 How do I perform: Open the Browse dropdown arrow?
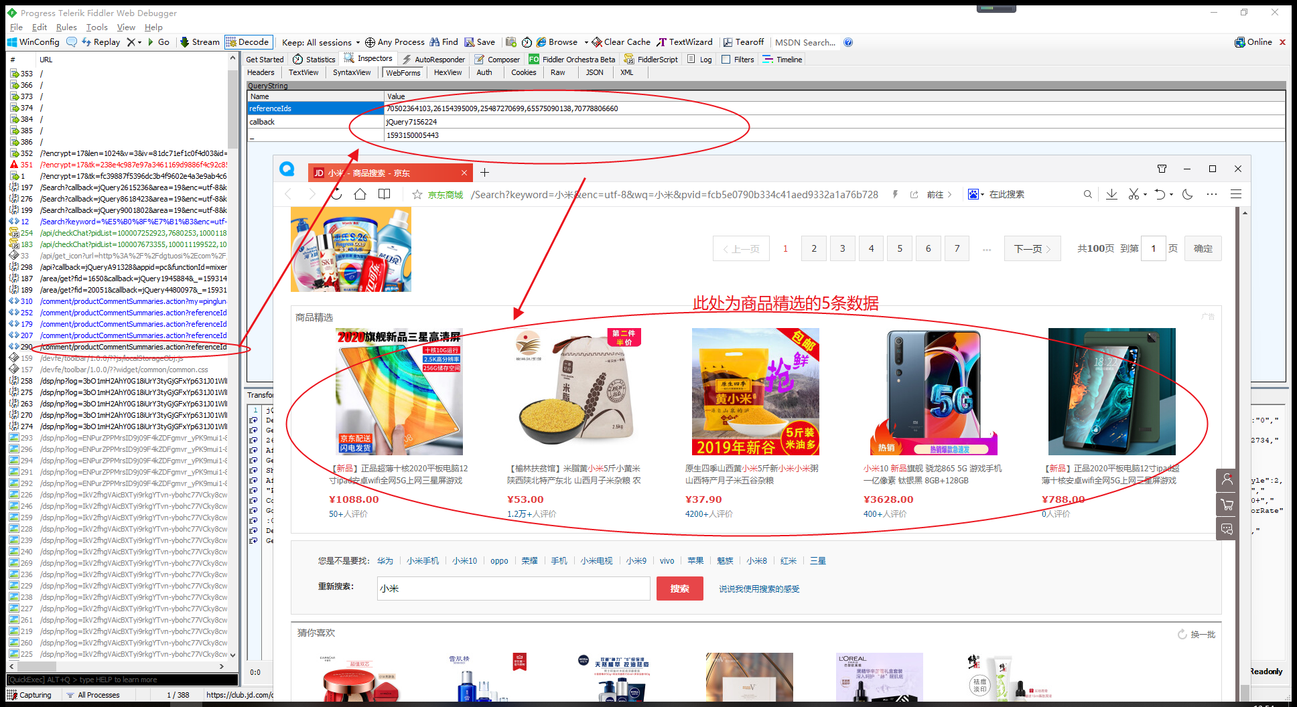pos(586,42)
